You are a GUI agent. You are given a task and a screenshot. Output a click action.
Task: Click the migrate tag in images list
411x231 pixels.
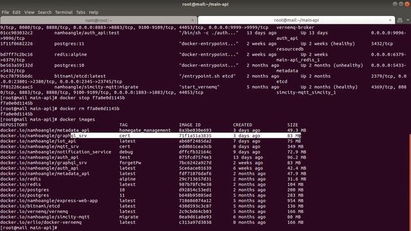[128, 217]
